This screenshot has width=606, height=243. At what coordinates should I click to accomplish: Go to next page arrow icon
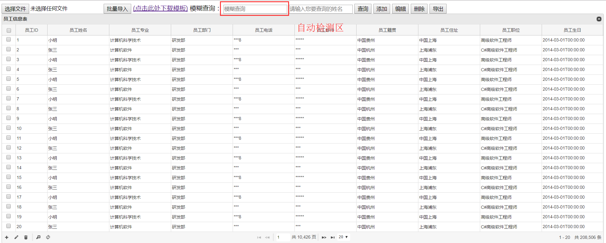[324, 237]
